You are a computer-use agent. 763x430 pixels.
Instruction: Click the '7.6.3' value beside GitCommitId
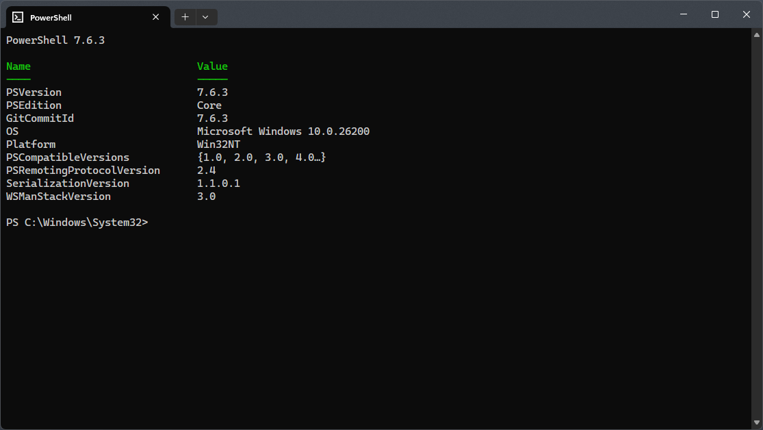tap(212, 118)
